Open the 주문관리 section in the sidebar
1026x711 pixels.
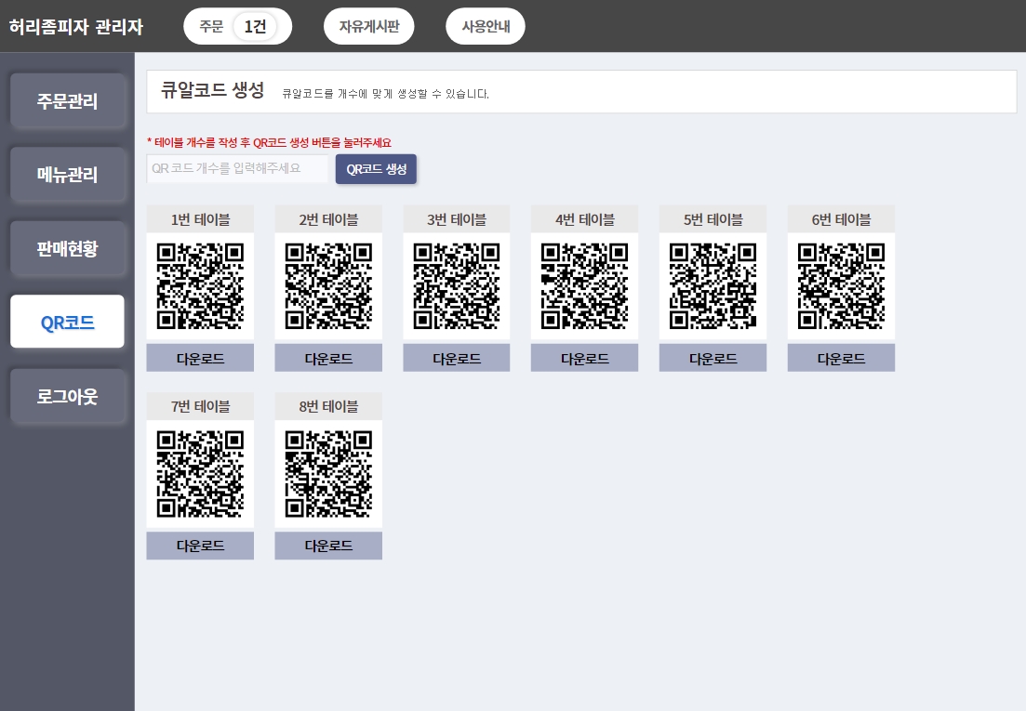pyautogui.click(x=68, y=101)
